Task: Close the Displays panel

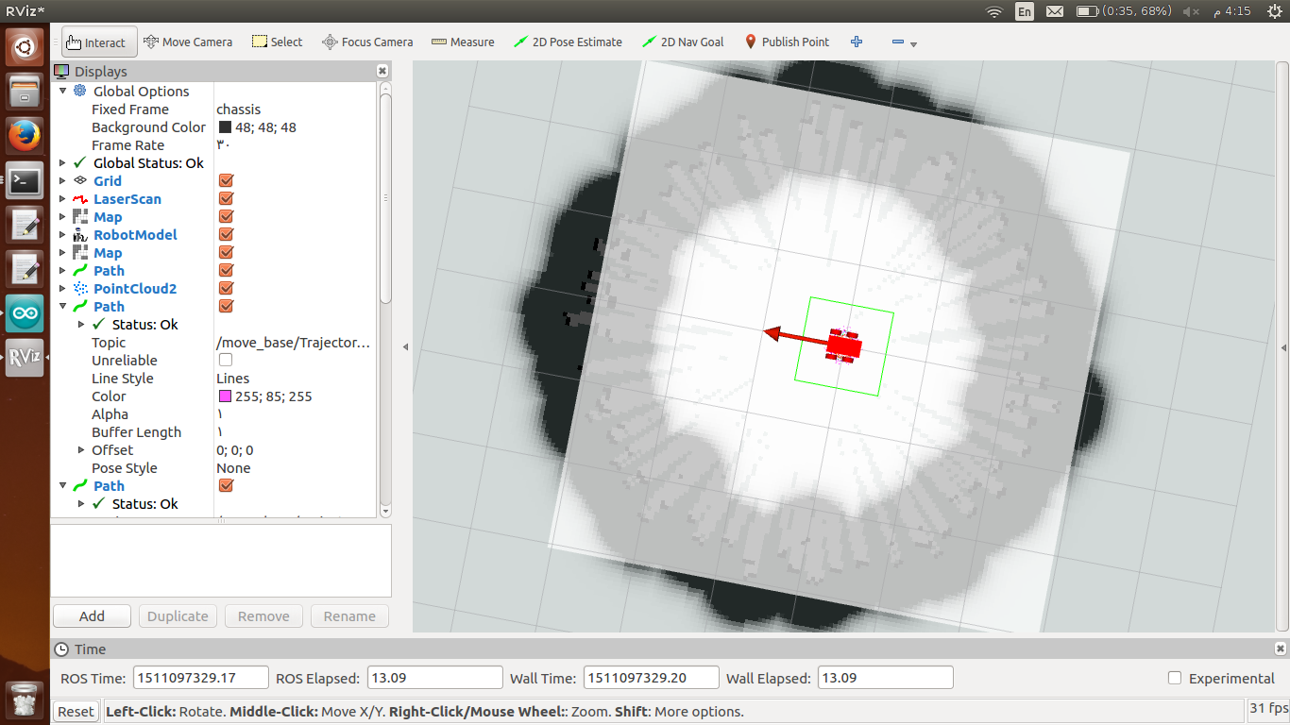Action: (x=382, y=71)
